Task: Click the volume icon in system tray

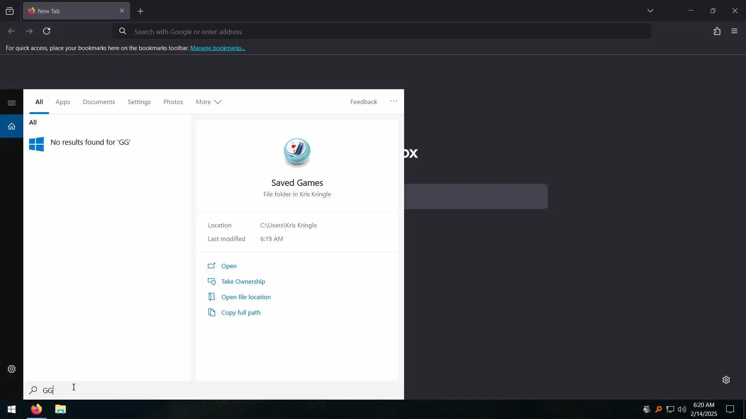Action: [682, 409]
